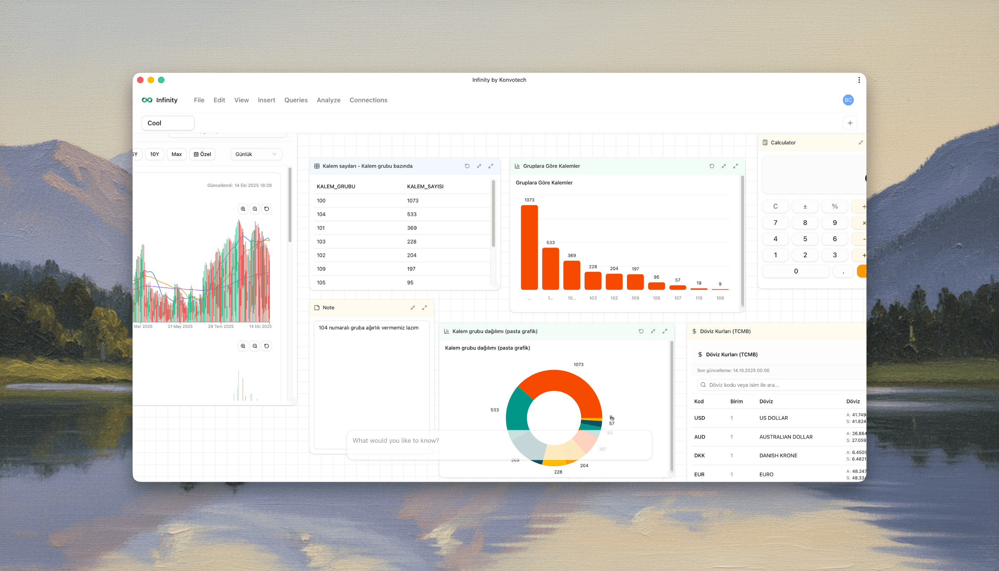
Task: Select the 10Y time range option
Action: [155, 154]
